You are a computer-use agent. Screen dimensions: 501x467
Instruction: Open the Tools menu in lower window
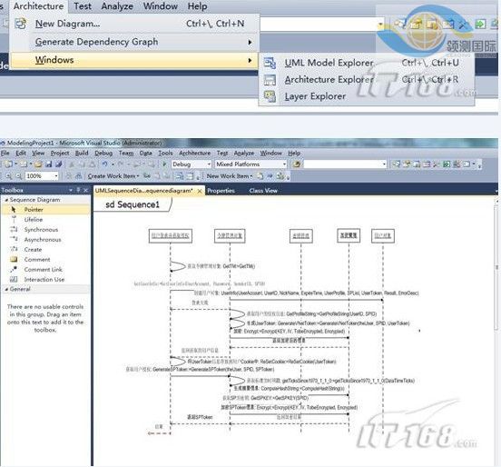click(165, 153)
